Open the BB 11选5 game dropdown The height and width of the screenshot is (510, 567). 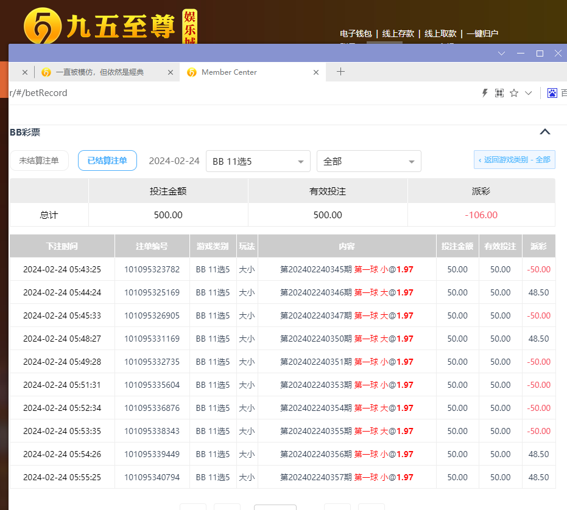pos(258,162)
